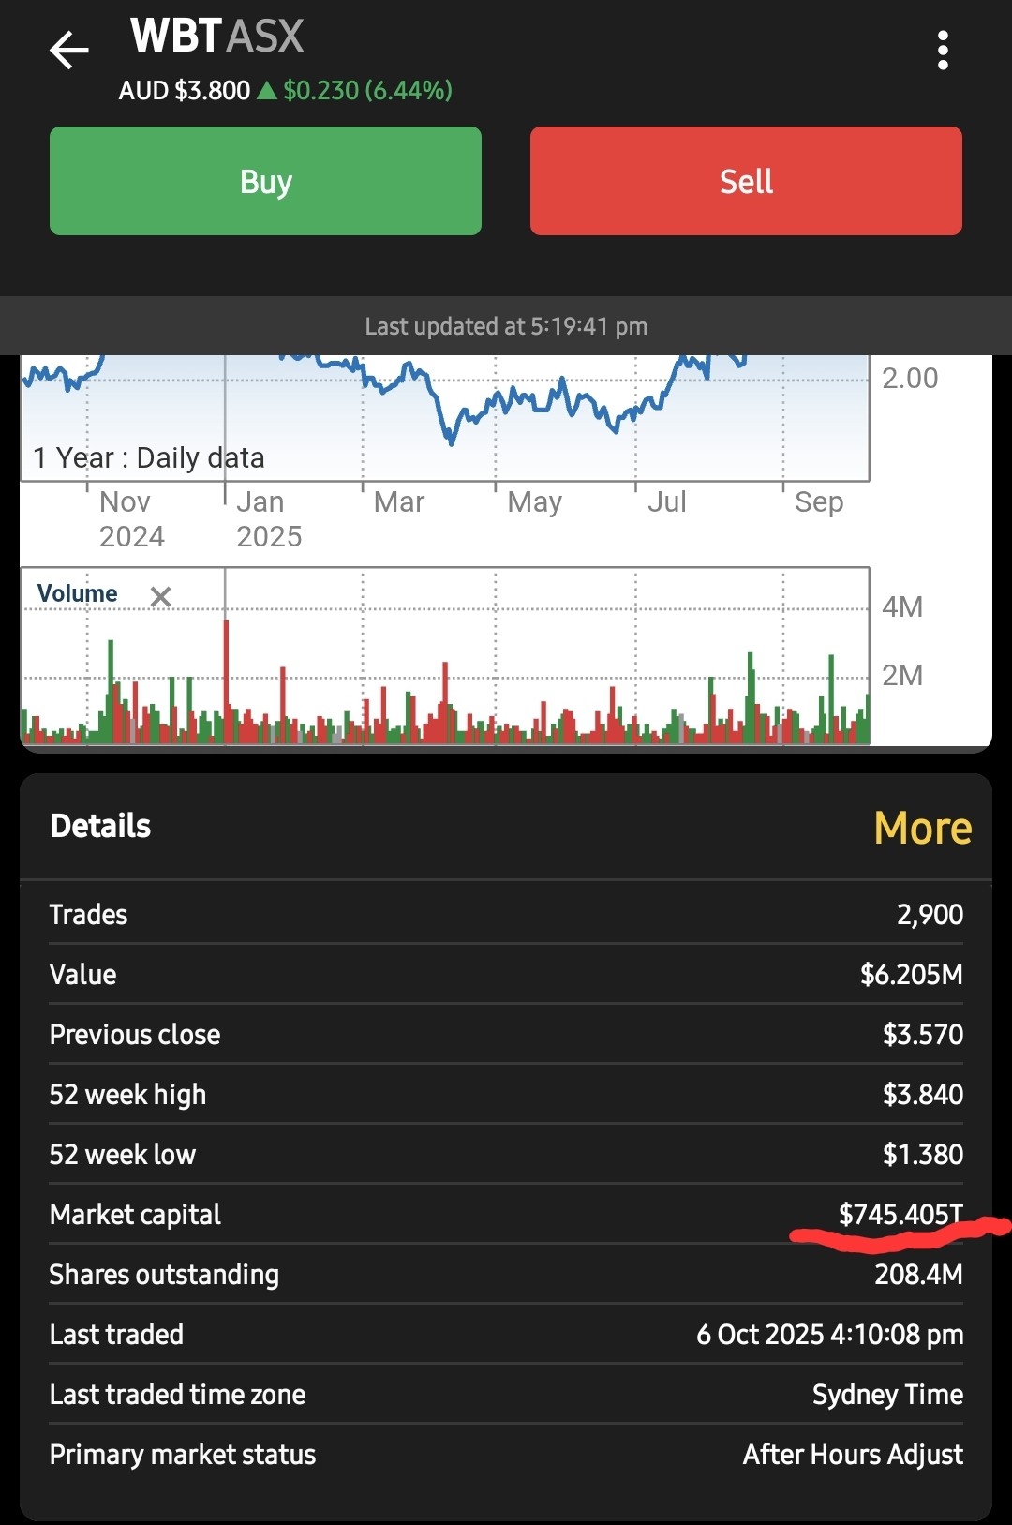Select the Volume label on chart
The image size is (1012, 1525).
(78, 594)
